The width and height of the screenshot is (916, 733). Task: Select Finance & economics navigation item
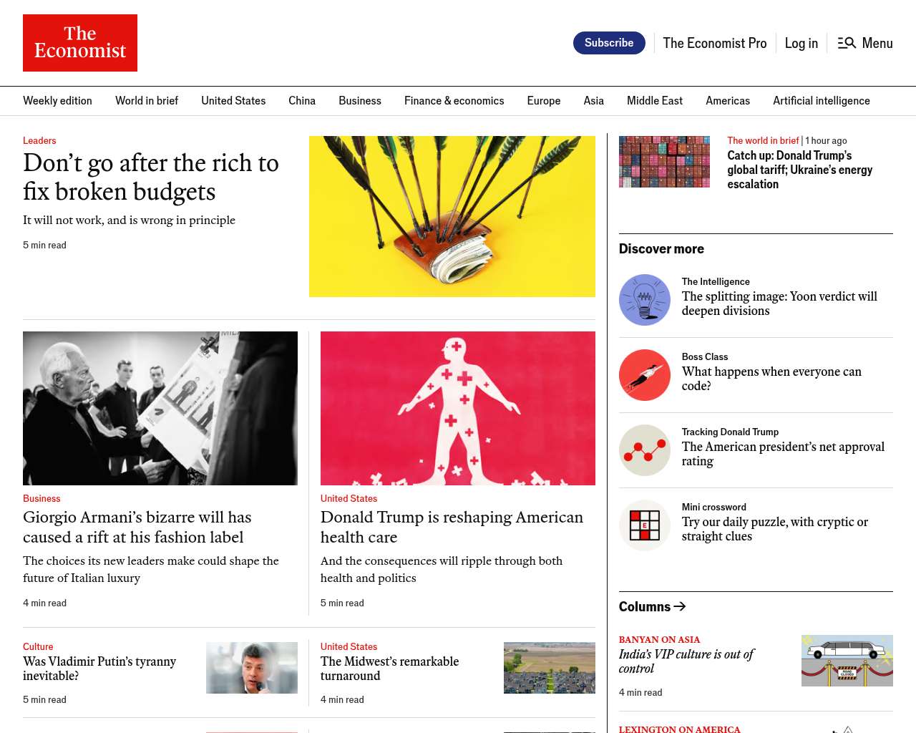pos(454,101)
